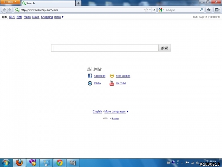This screenshot has width=222, height=167.
Task: Select the Search browser tab
Action: pyautogui.click(x=48, y=3)
